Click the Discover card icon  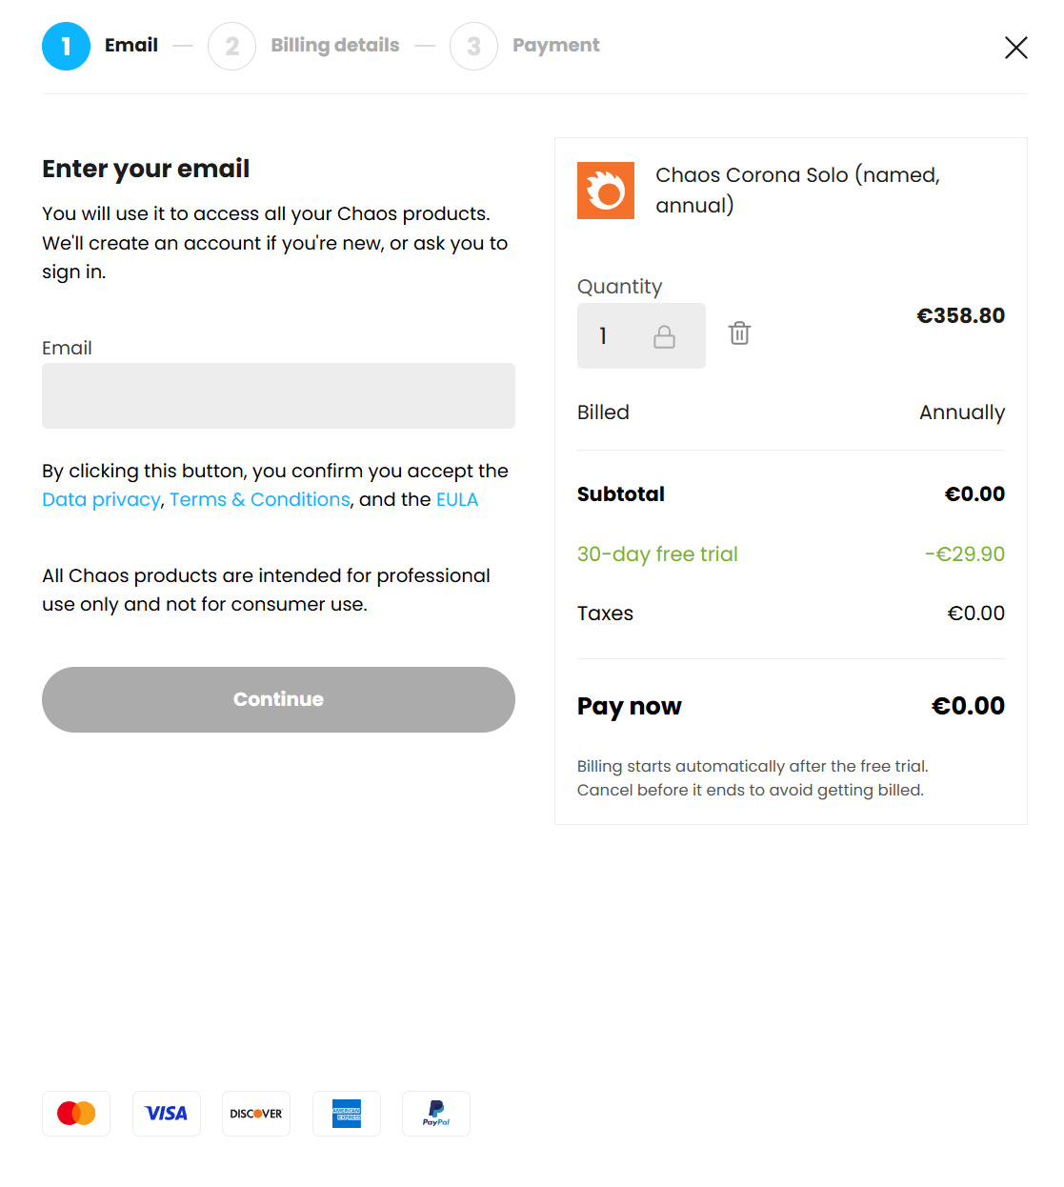256,1114
